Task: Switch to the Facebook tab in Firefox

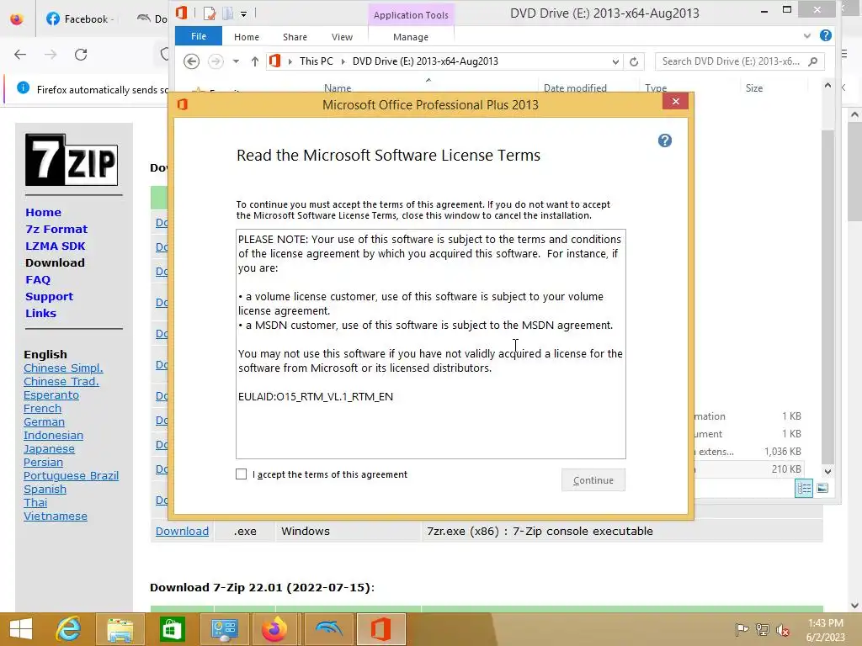Action: click(x=80, y=19)
